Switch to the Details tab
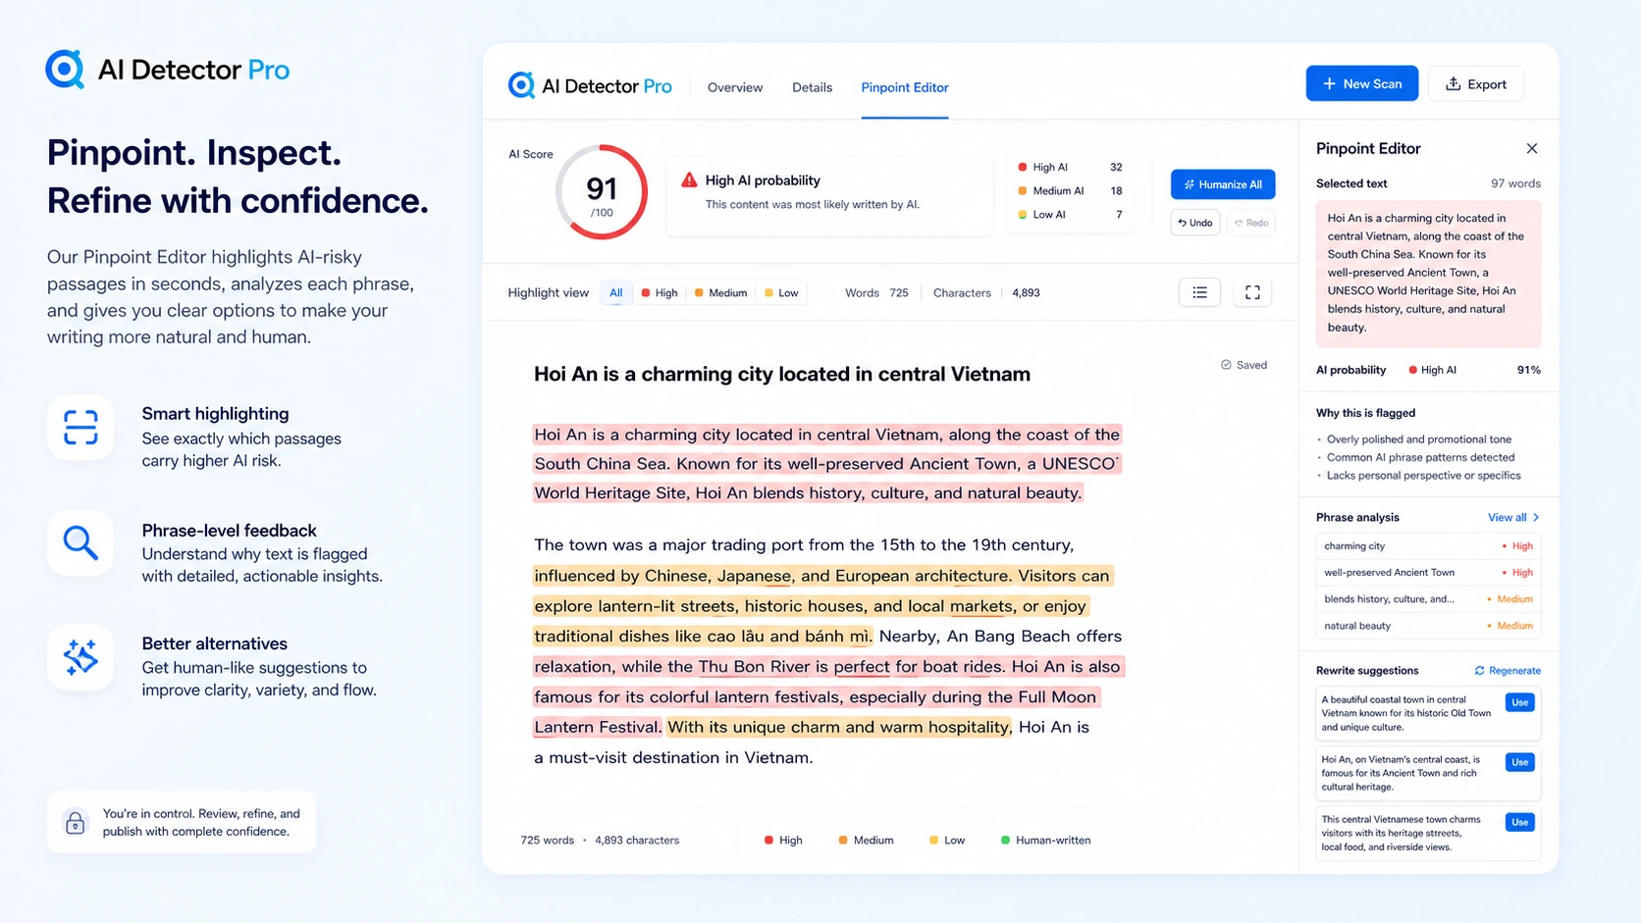 (x=812, y=87)
